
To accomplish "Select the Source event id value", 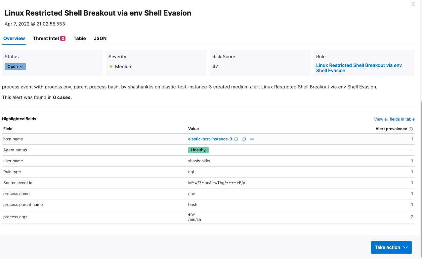I will [x=217, y=183].
